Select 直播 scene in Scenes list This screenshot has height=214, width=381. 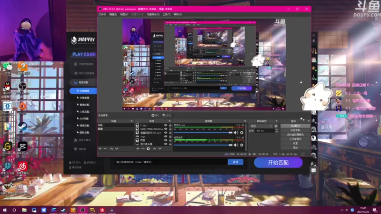116,129
